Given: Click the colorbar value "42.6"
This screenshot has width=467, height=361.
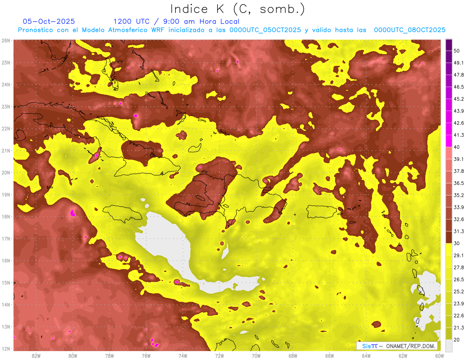Looking at the screenshot, I should tap(458, 123).
